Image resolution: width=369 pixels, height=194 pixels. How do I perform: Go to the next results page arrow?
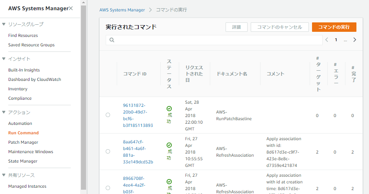pyautogui.click(x=354, y=40)
